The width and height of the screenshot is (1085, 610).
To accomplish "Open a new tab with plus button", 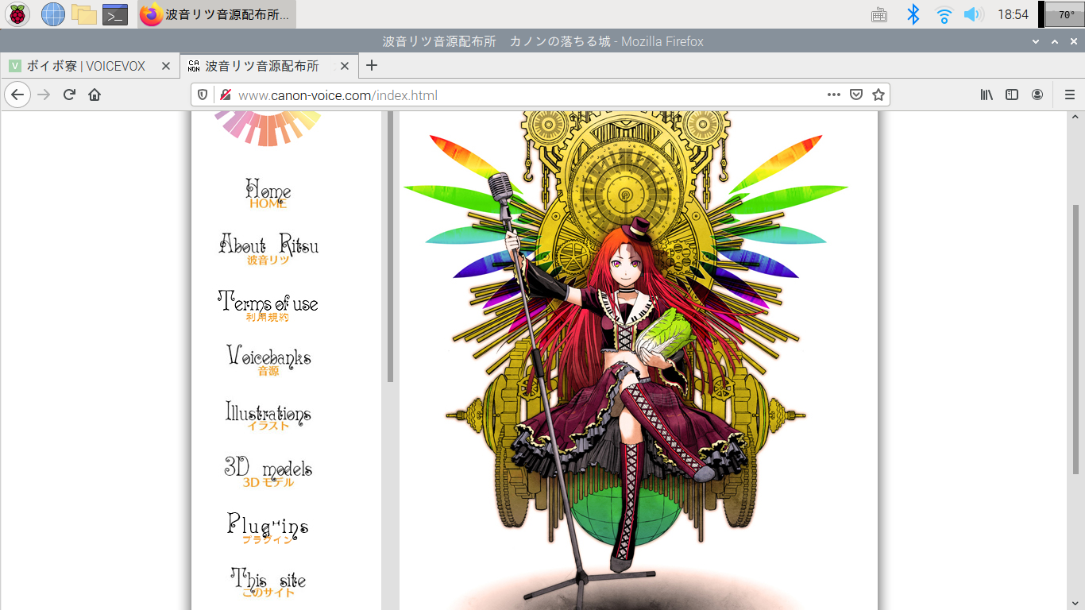I will click(x=371, y=66).
